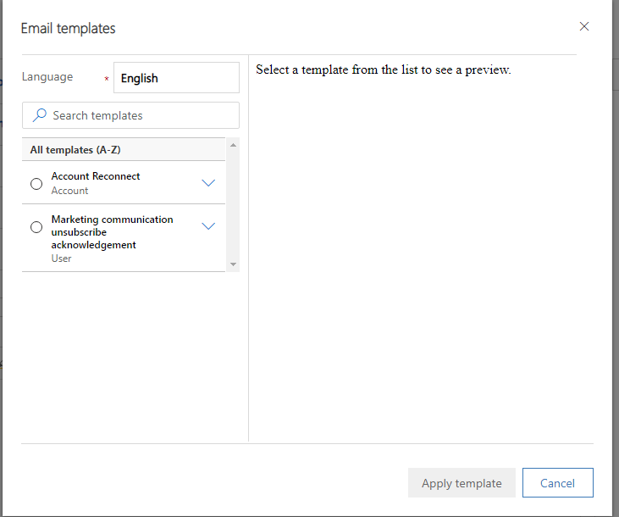Cancel the template selection
Image resolution: width=619 pixels, height=517 pixels.
(x=557, y=482)
